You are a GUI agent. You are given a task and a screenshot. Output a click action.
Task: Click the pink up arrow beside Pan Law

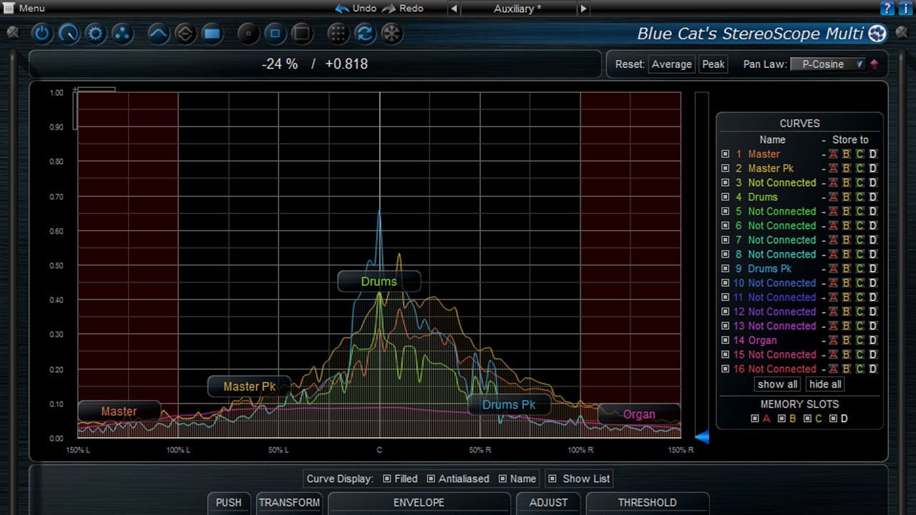[874, 64]
